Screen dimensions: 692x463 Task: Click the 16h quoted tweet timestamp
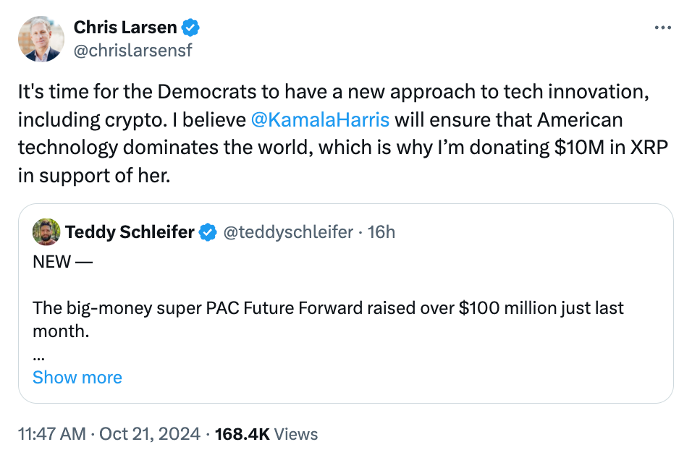tap(381, 232)
